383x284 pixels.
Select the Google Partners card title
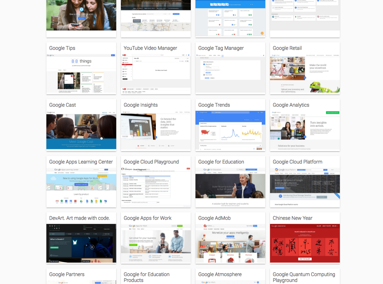tap(67, 275)
